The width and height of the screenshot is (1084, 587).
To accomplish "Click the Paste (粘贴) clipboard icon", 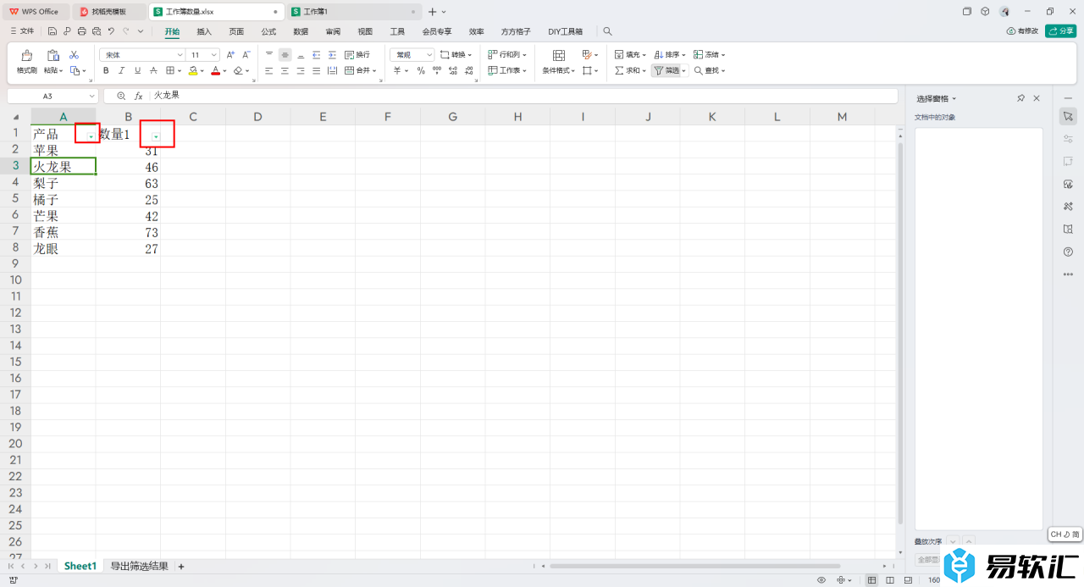I will point(53,55).
